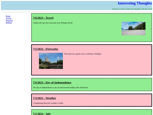
Task: Visit the Hobbies link
Action: click(9, 23)
